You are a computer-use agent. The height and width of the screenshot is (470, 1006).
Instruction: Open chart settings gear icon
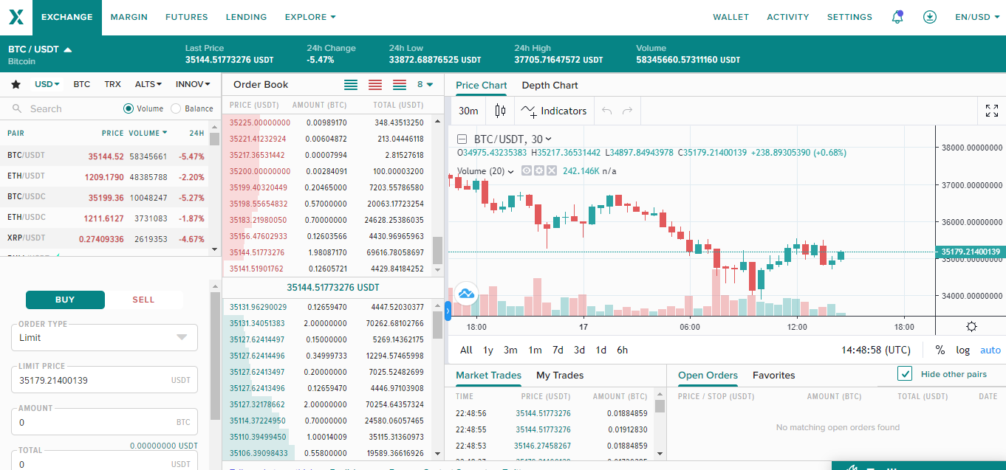point(971,327)
